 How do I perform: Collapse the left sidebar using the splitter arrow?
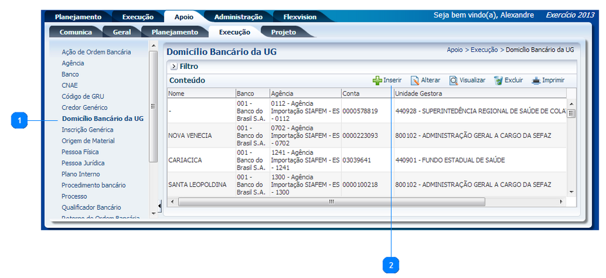[159, 207]
